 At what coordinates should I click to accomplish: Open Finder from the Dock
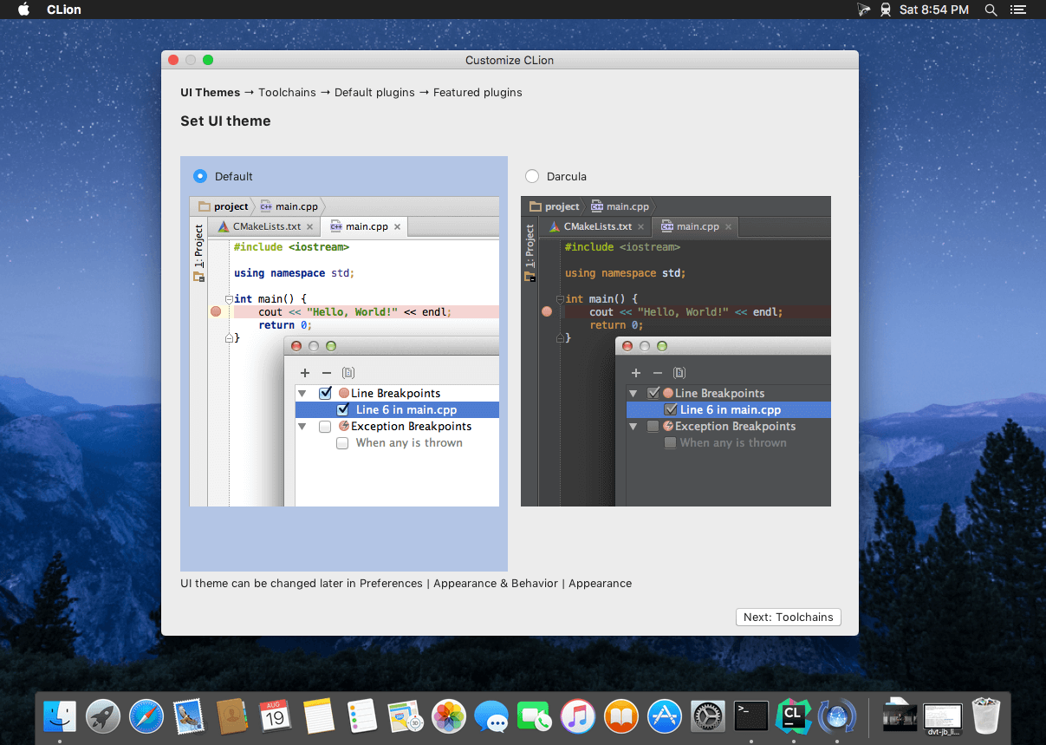pos(60,716)
